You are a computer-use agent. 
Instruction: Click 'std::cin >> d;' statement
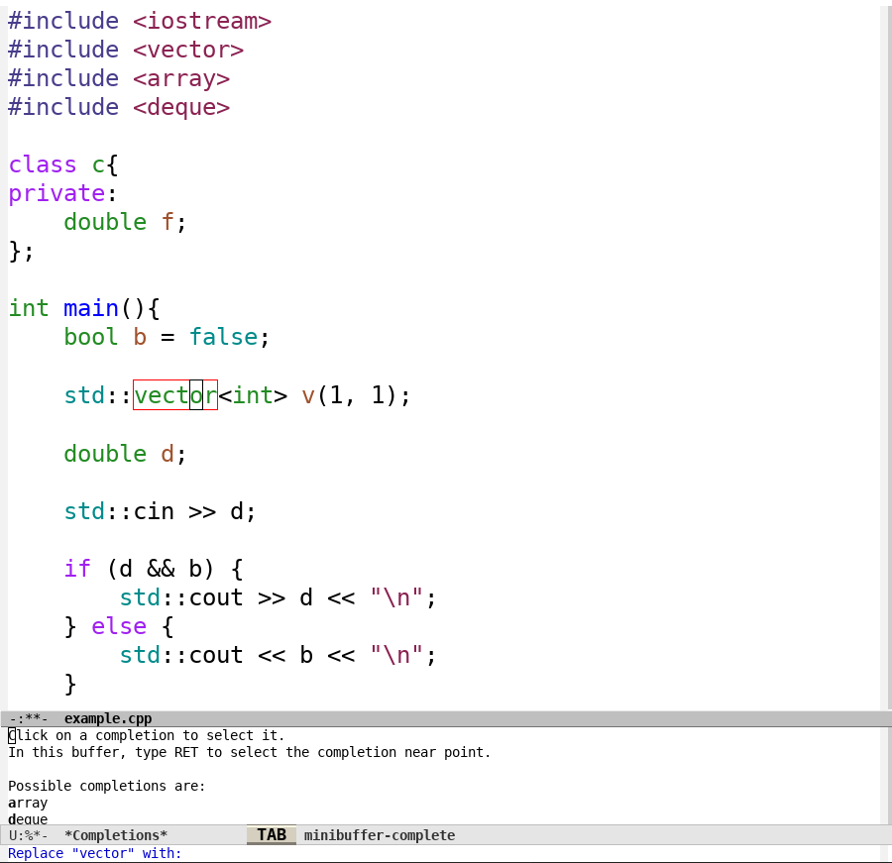(x=160, y=511)
